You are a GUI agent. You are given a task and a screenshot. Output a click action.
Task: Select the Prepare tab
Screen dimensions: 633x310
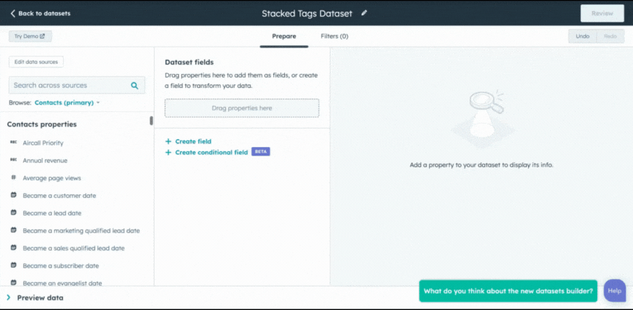pyautogui.click(x=284, y=36)
